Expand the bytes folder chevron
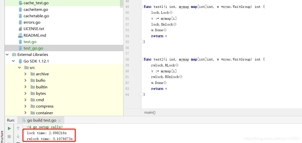The height and width of the screenshot is (143, 302). [25, 93]
